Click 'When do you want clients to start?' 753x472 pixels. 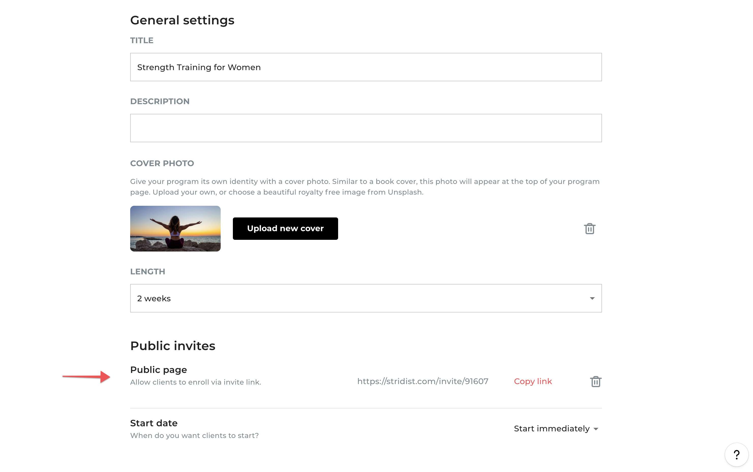194,435
